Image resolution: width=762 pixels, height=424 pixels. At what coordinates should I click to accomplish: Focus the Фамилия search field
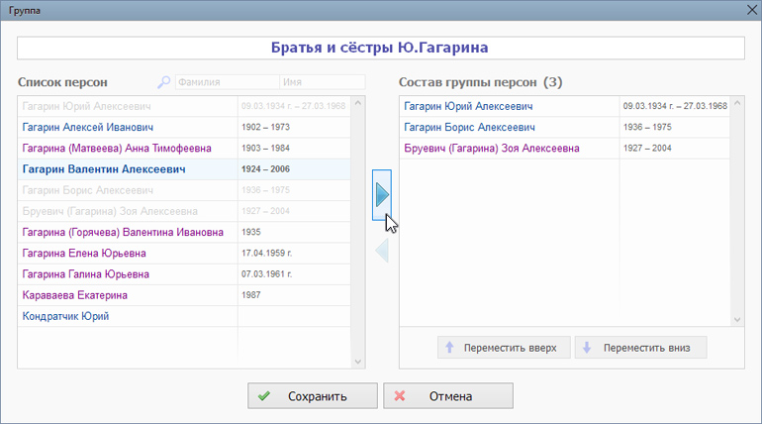pyautogui.click(x=228, y=82)
